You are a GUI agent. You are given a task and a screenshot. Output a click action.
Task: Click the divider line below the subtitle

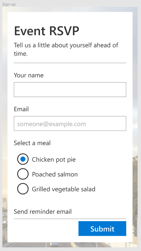click(x=70, y=63)
